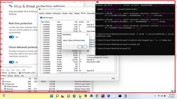
Task: Switch to Performance tab in Properties
Action: tap(57, 13)
